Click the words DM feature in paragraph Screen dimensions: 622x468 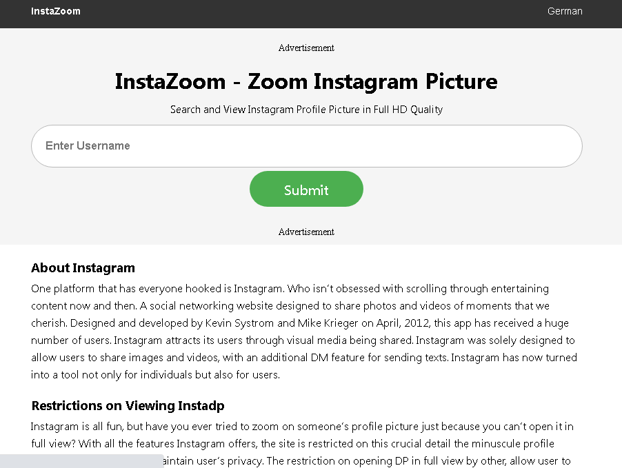pos(338,357)
